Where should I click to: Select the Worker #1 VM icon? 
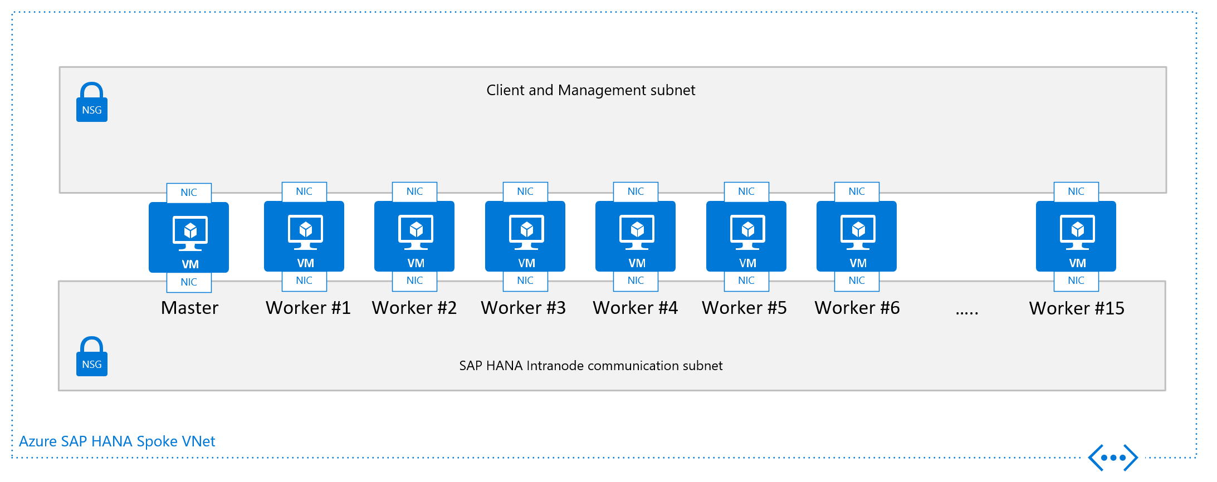click(304, 237)
